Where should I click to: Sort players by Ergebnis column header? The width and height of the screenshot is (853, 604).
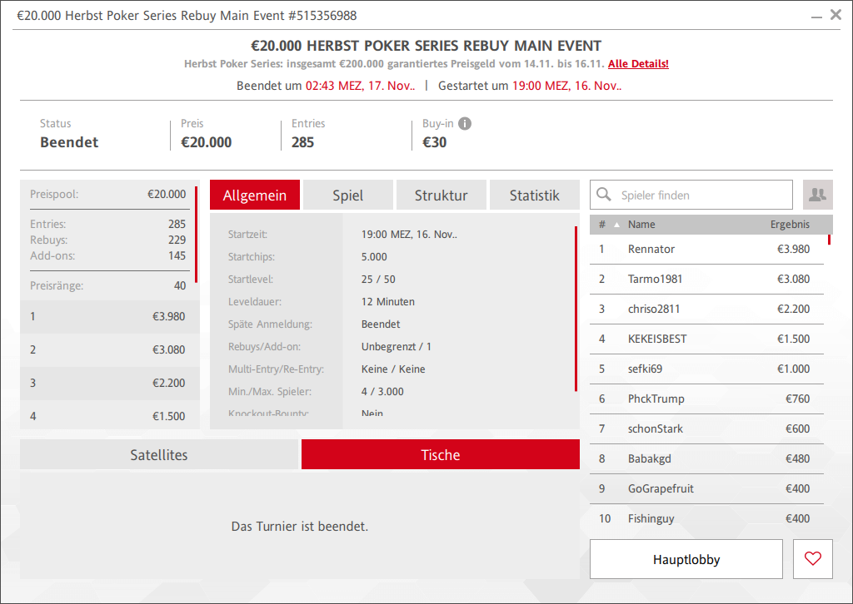(789, 225)
